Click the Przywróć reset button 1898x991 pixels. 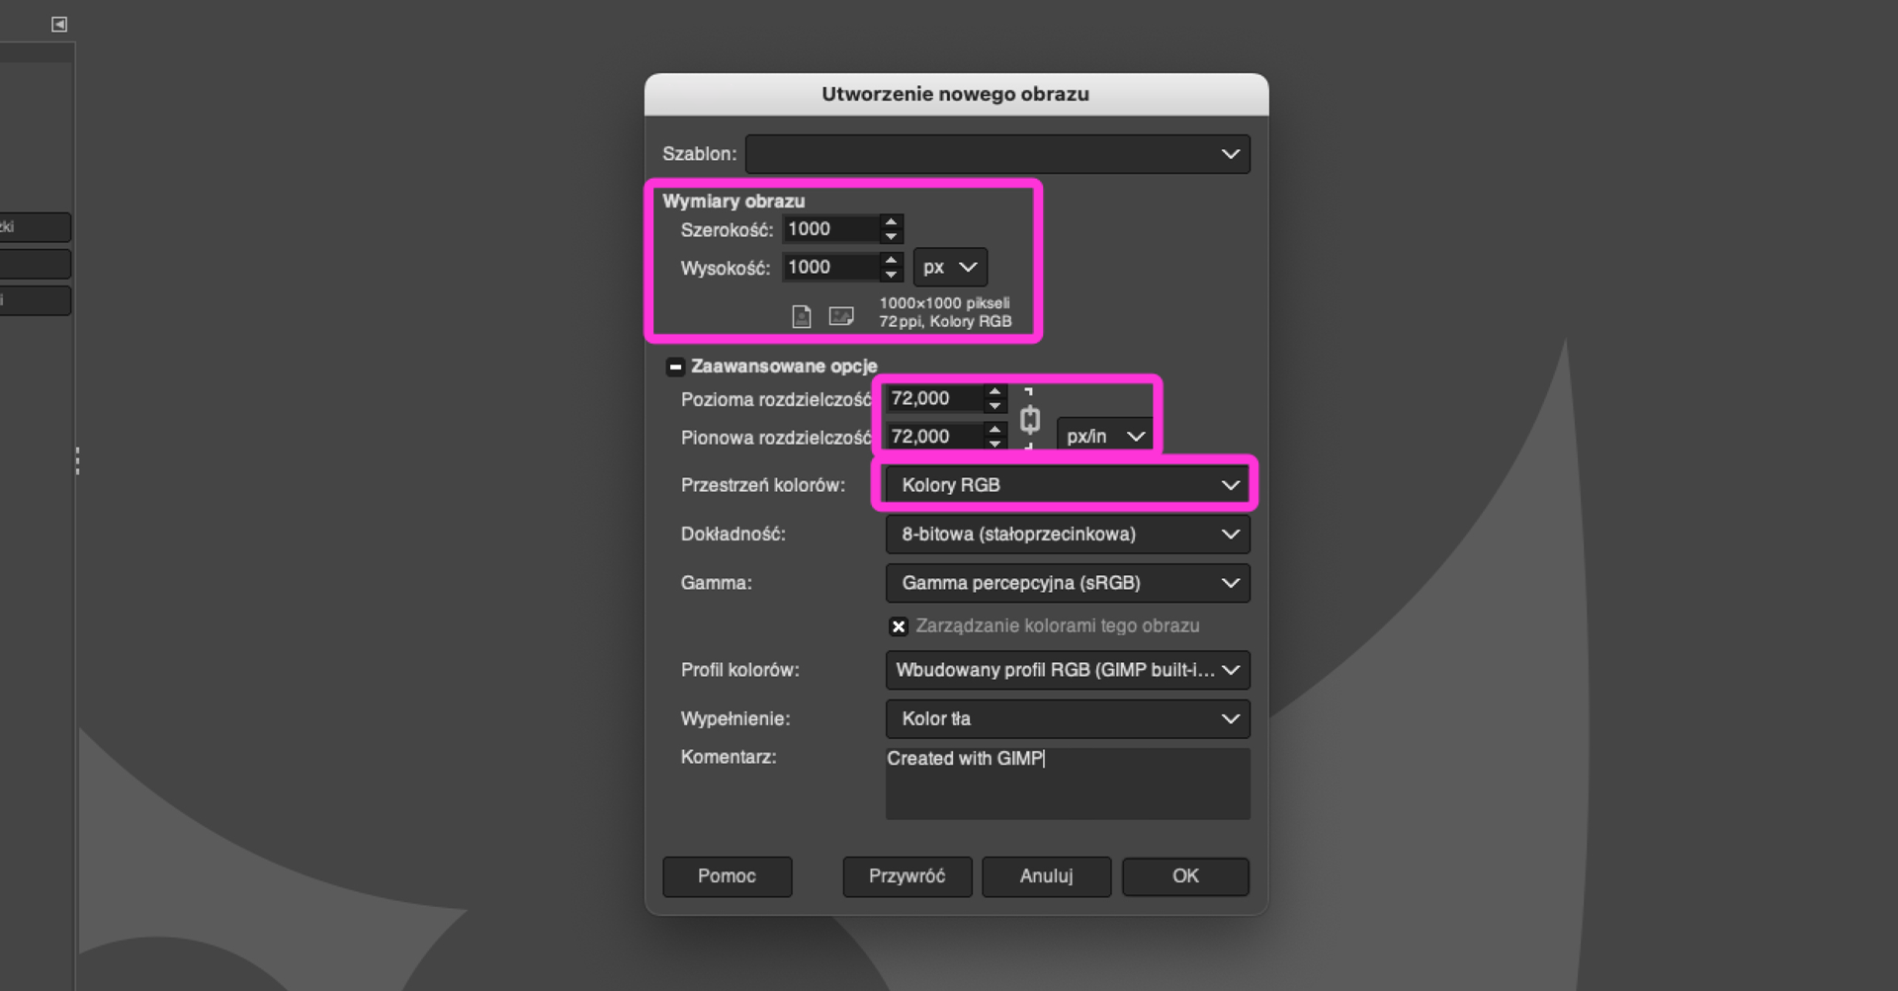906,876
